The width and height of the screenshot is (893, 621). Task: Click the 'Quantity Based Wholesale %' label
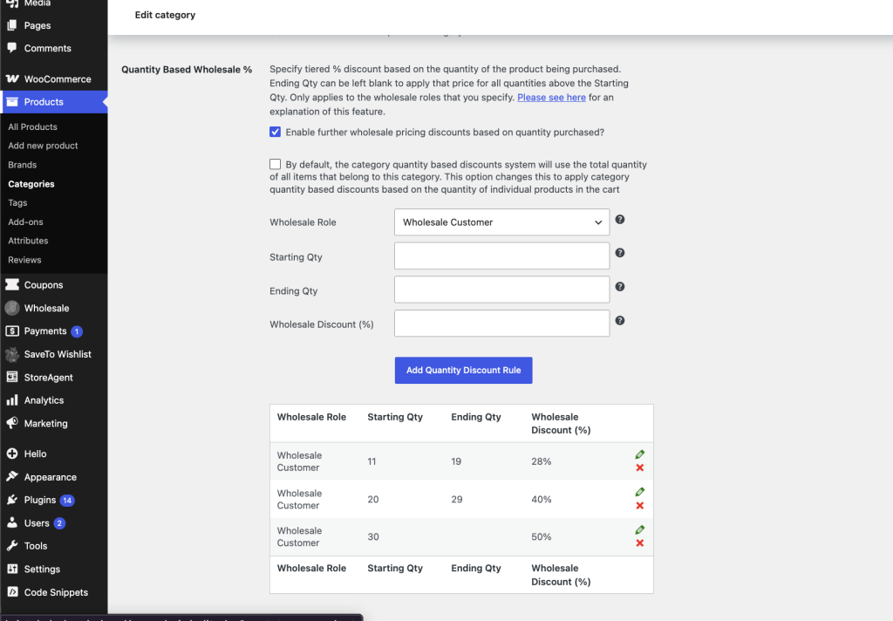pos(187,70)
